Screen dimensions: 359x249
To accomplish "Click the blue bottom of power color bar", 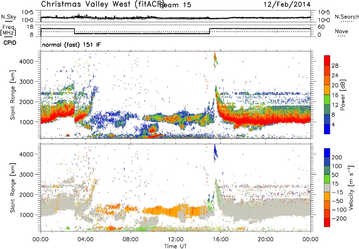I will coord(327,129).
